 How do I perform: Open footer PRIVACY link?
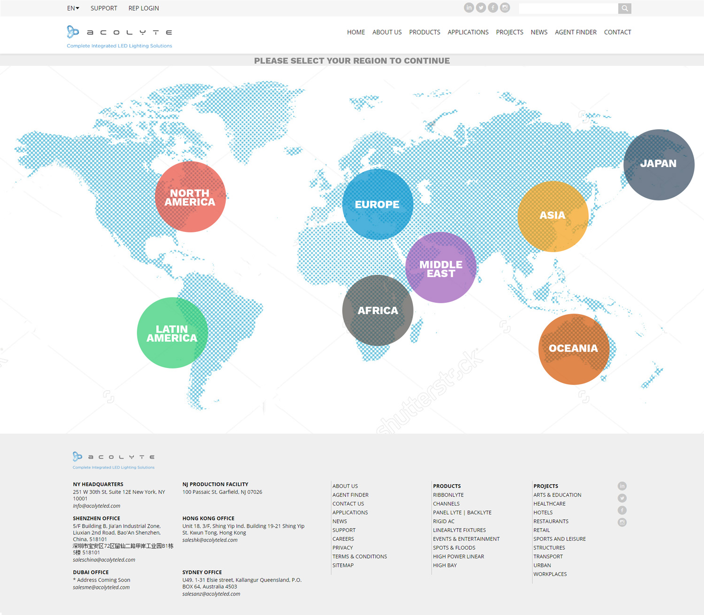tap(343, 548)
